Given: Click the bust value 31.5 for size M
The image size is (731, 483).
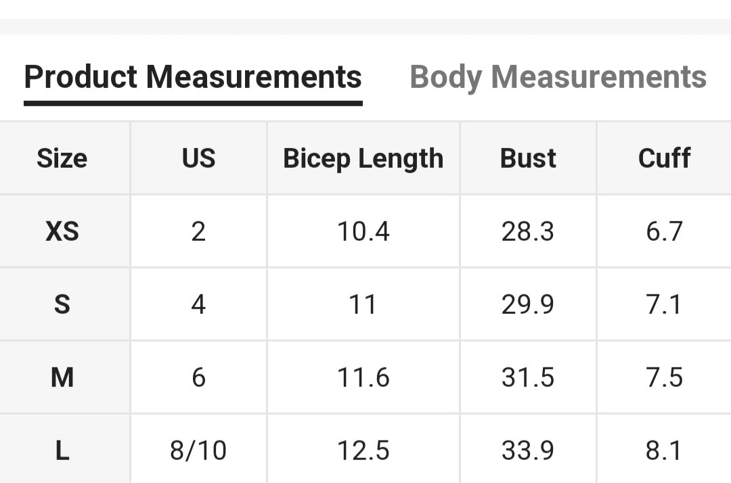Looking at the screenshot, I should point(528,377).
